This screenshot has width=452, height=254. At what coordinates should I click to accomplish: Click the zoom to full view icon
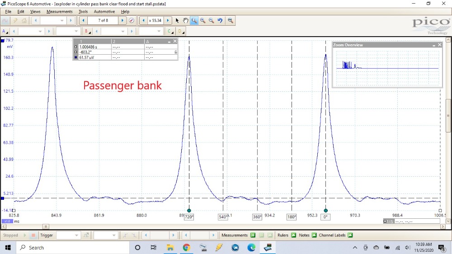(x=231, y=21)
